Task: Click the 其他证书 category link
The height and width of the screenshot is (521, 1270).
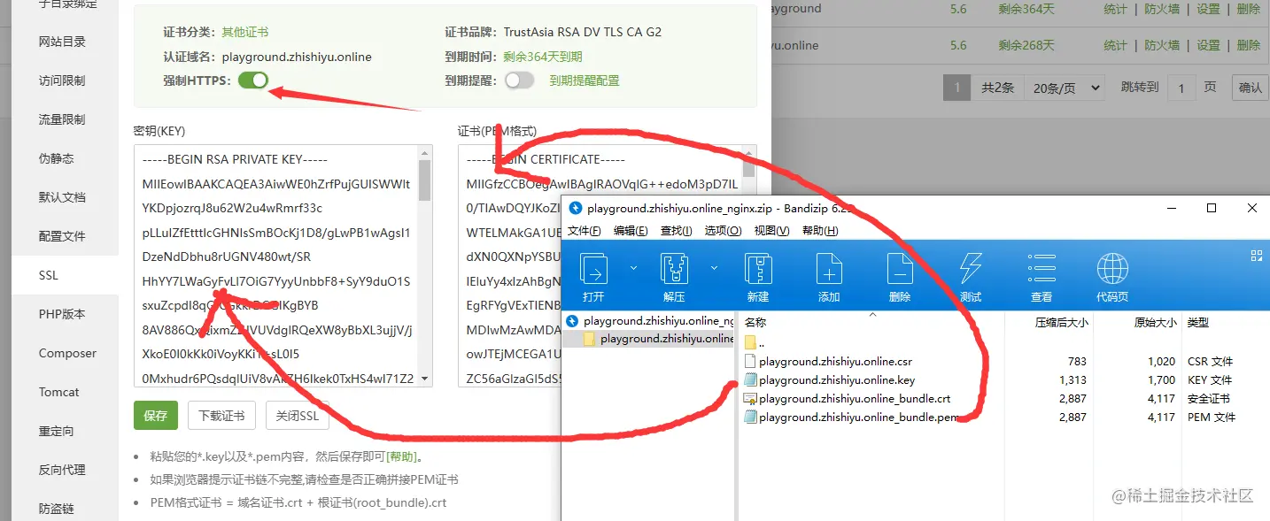Action: pos(244,32)
